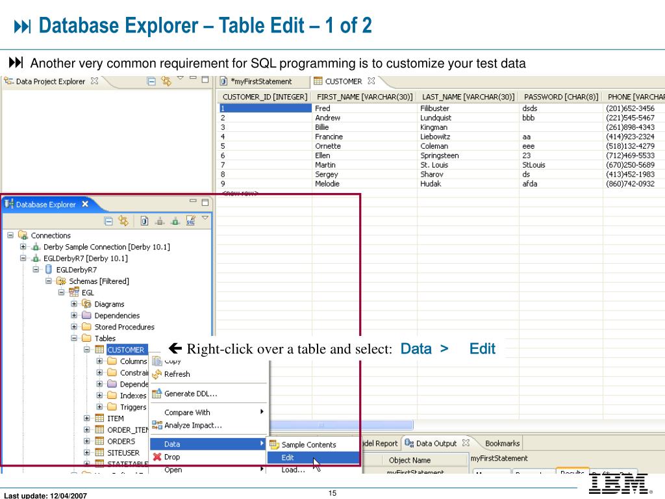The height and width of the screenshot is (499, 665).
Task: Collapse the Schemas [Filtered] node
Action: (48, 281)
